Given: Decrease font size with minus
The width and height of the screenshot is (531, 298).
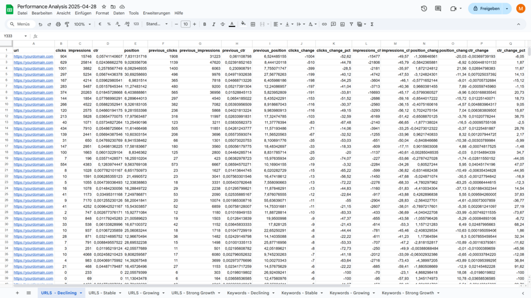Looking at the screenshot, I should coord(176,24).
